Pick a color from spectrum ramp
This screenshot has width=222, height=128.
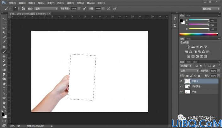coord(198,34)
